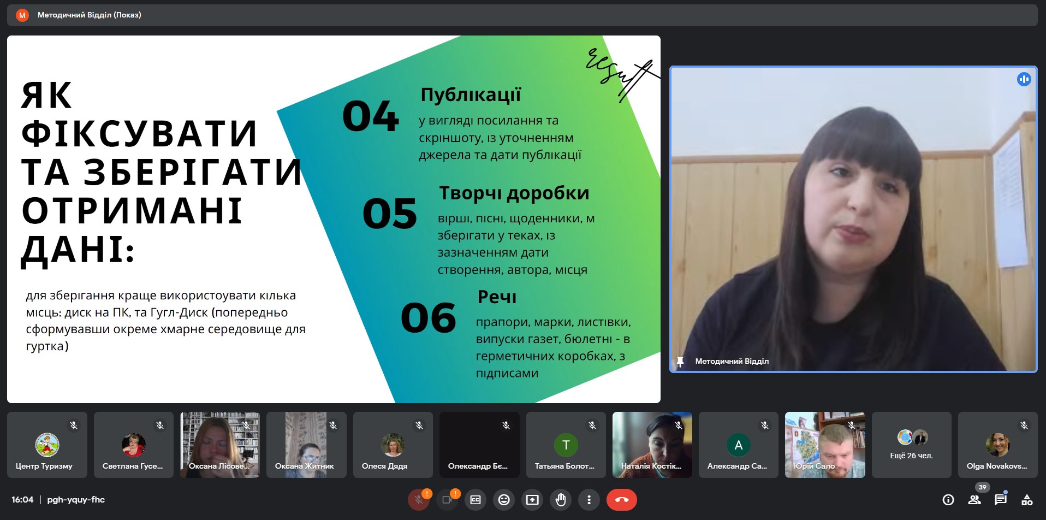This screenshot has height=520, width=1046.
Task: Open the emoji reactions button
Action: point(504,500)
